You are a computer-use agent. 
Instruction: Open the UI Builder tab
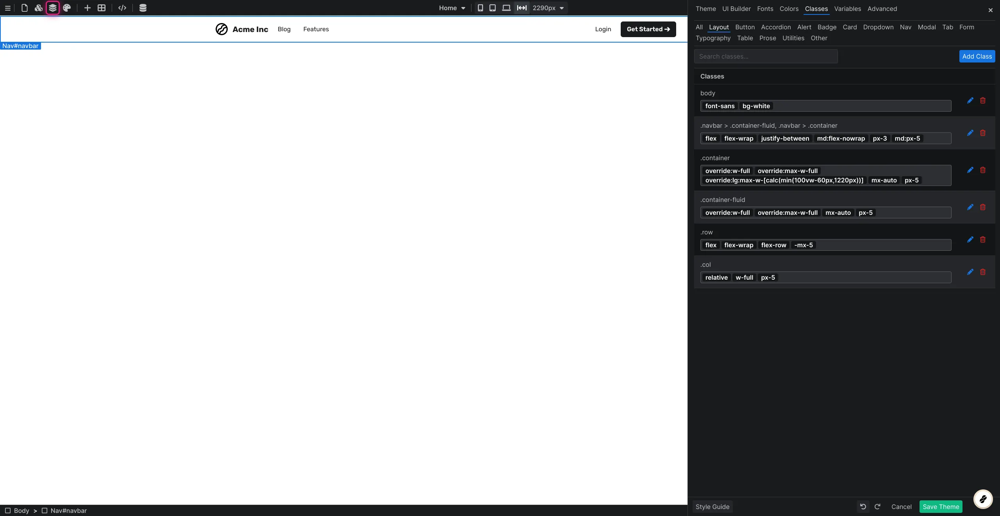736,9
